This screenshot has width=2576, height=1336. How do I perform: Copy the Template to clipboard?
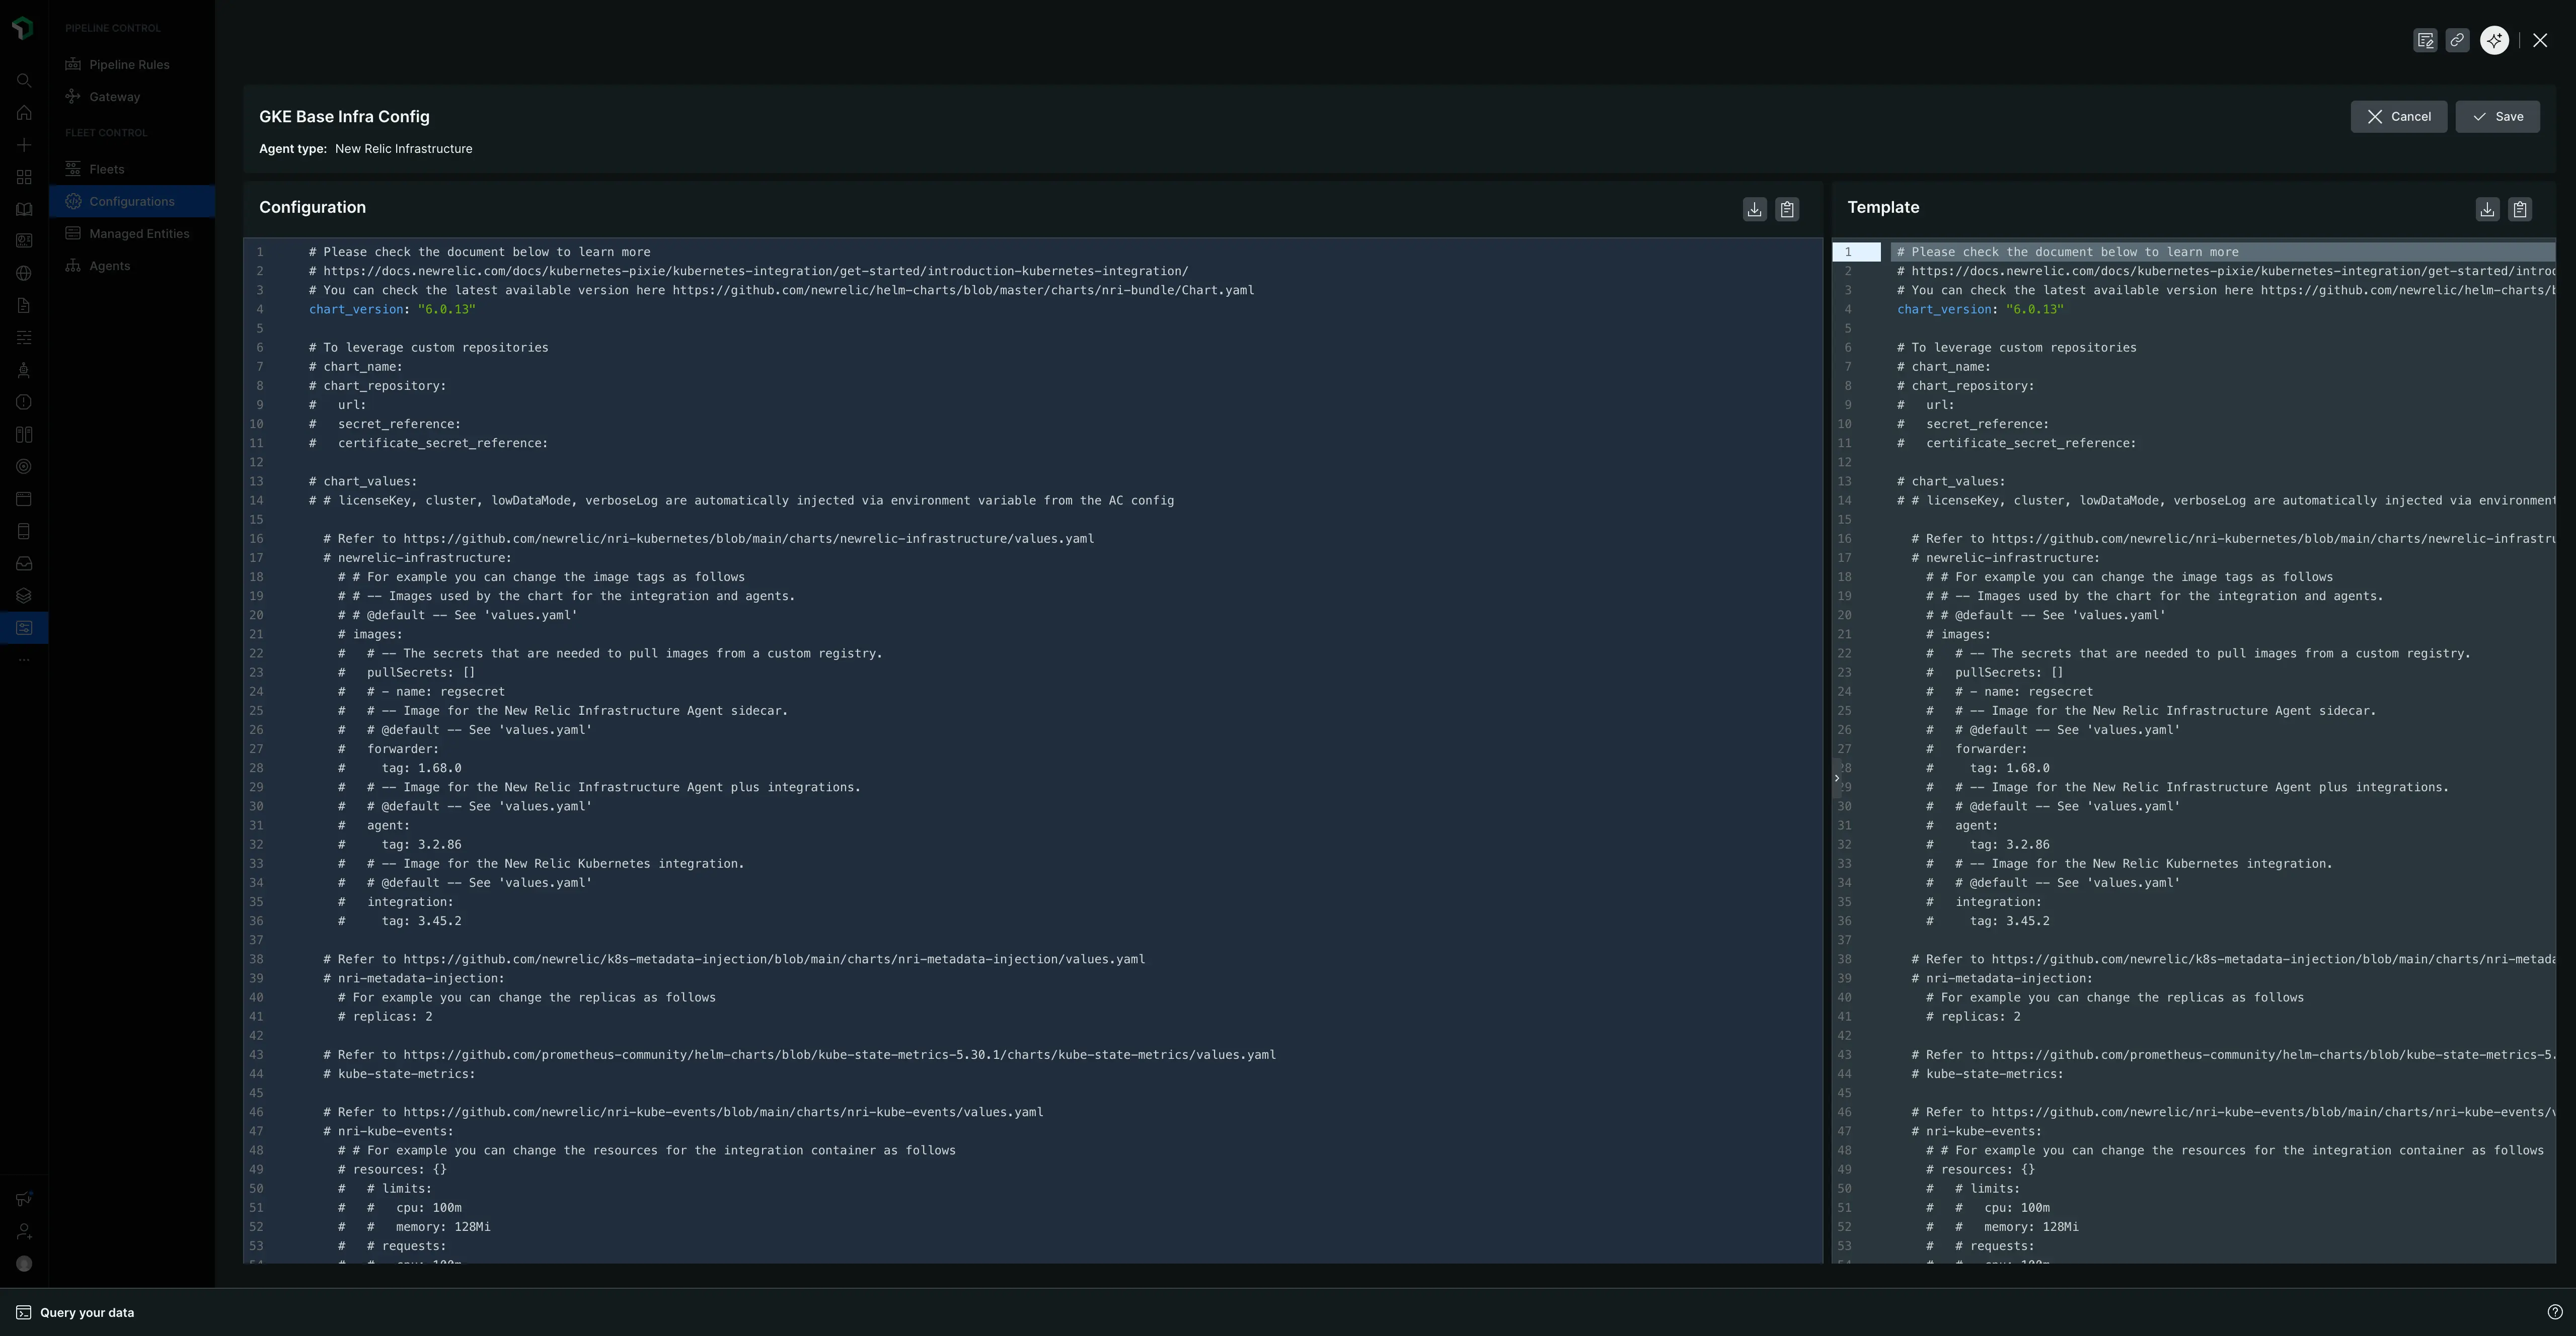pos(2520,209)
